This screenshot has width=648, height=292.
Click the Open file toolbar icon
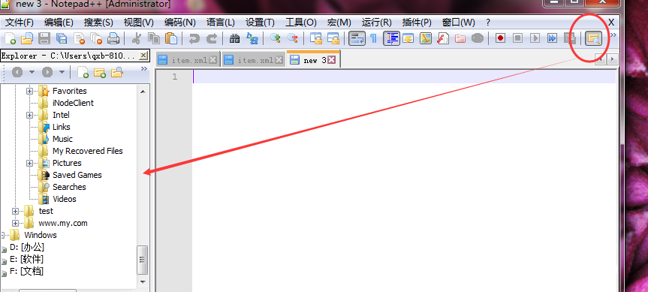click(27, 38)
